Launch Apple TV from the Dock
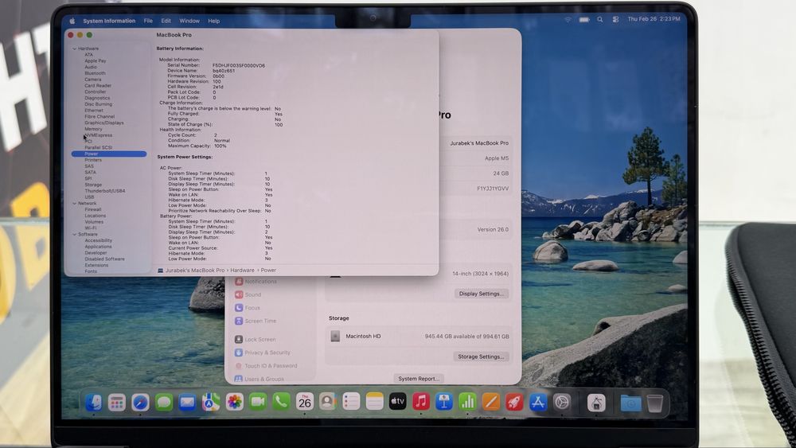 397,402
